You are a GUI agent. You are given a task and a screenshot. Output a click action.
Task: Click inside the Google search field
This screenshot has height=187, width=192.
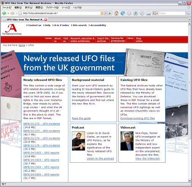(x=172, y=13)
